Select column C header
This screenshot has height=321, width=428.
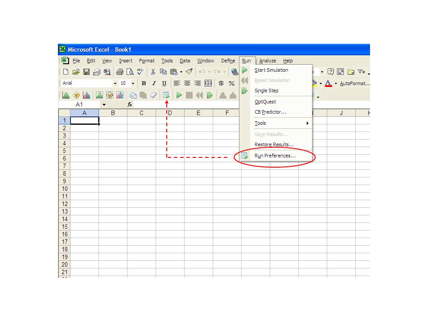(x=141, y=113)
